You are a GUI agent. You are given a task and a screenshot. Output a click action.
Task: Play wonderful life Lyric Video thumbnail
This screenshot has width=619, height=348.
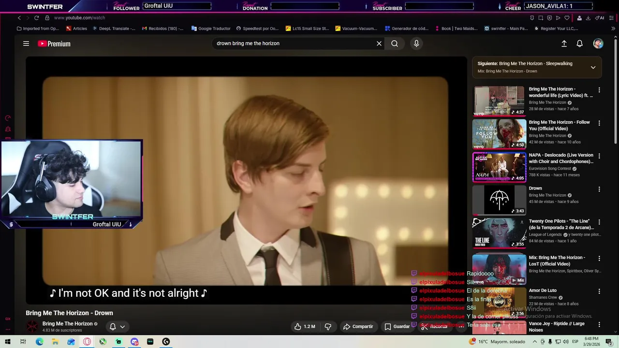[499, 101]
